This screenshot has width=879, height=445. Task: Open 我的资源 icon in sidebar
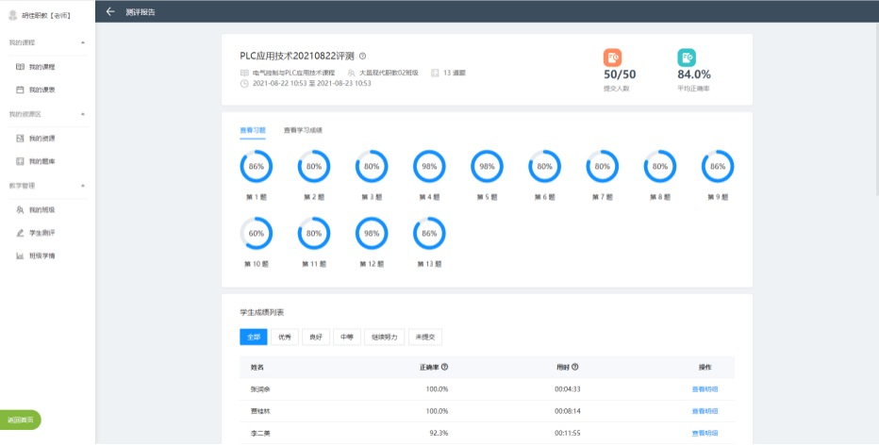click(20, 139)
